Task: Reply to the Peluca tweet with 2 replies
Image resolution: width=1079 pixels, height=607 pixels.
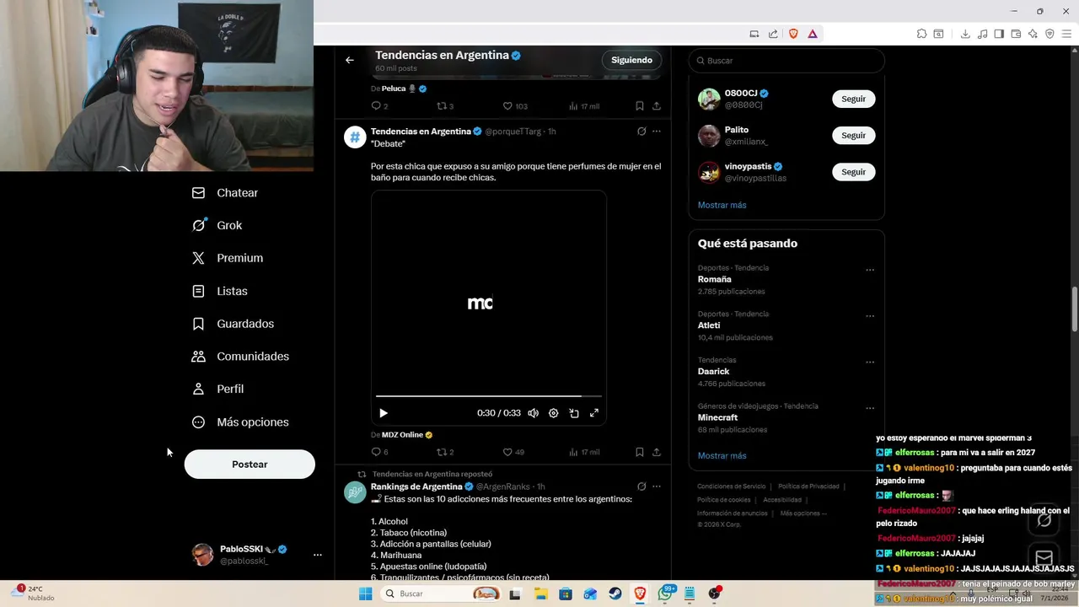Action: point(379,106)
